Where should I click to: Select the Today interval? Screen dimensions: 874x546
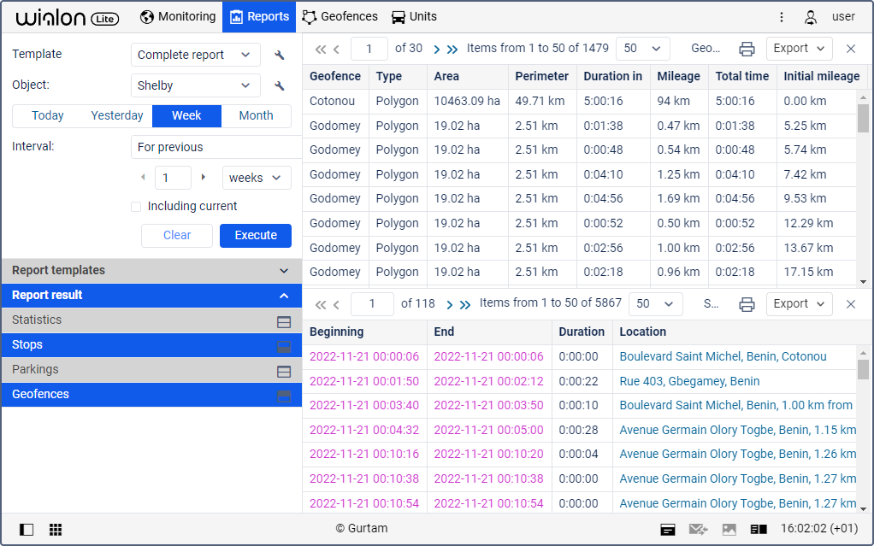(x=47, y=116)
